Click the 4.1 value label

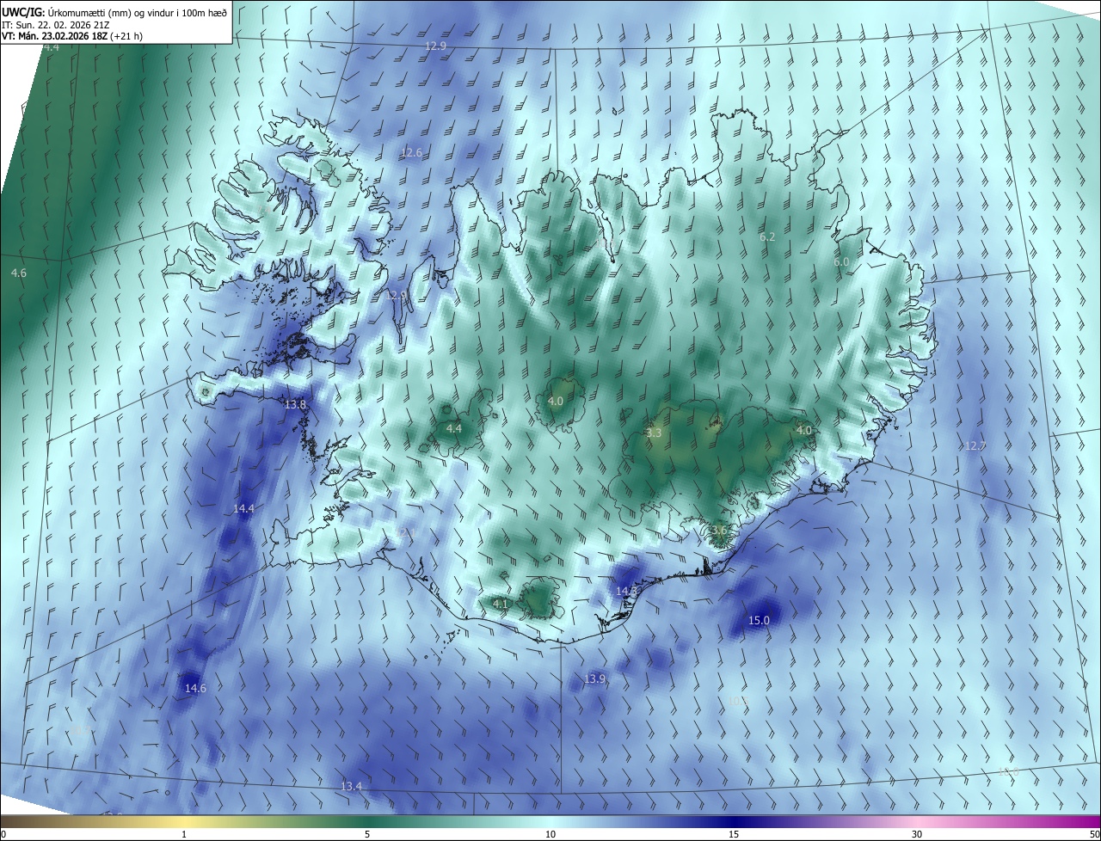(x=501, y=605)
